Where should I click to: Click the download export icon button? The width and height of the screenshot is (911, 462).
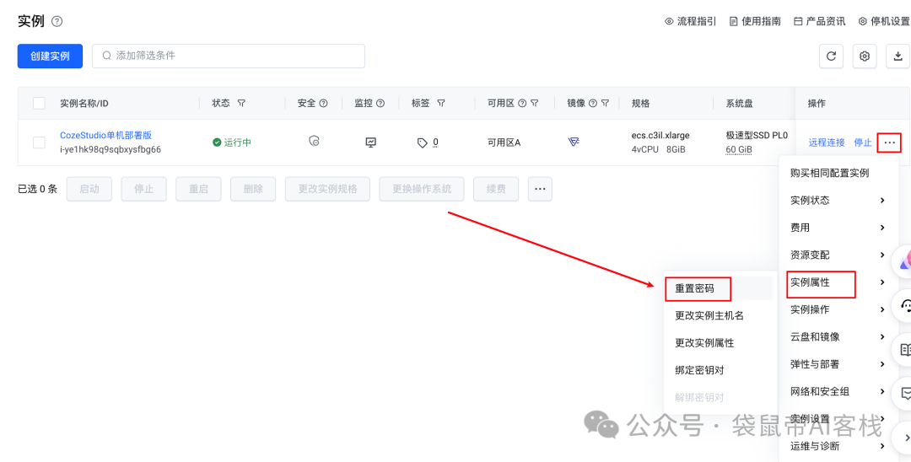point(898,56)
